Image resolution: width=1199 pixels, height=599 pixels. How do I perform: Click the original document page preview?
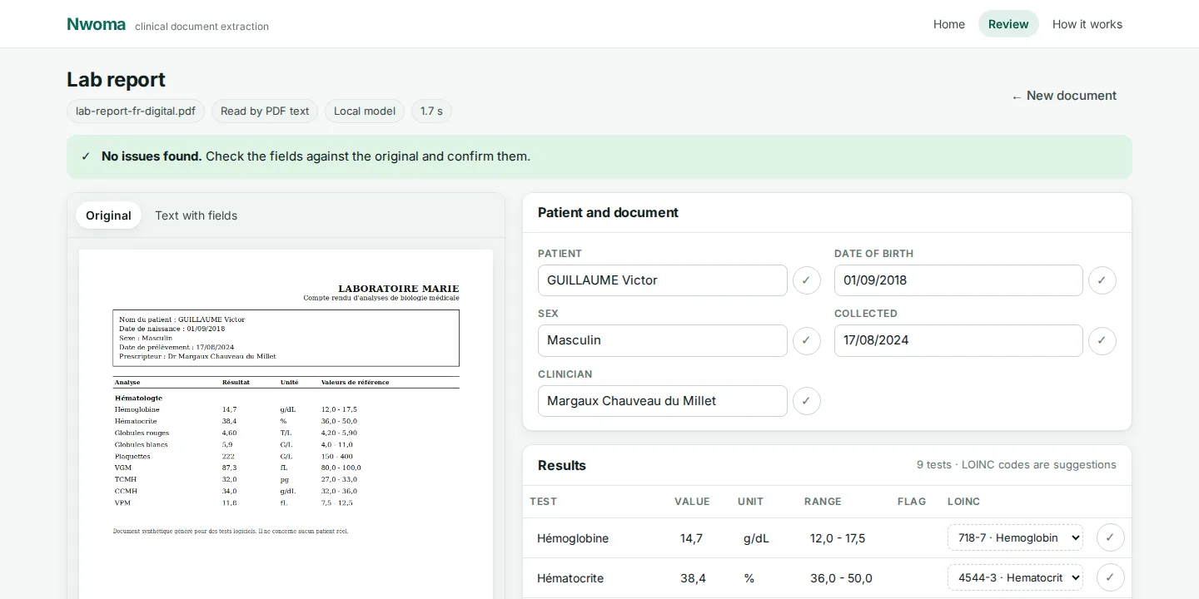tap(286, 424)
